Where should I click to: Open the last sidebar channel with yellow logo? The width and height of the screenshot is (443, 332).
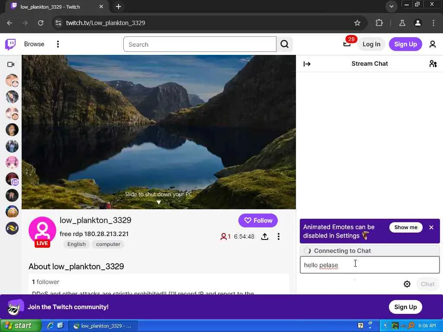12,228
